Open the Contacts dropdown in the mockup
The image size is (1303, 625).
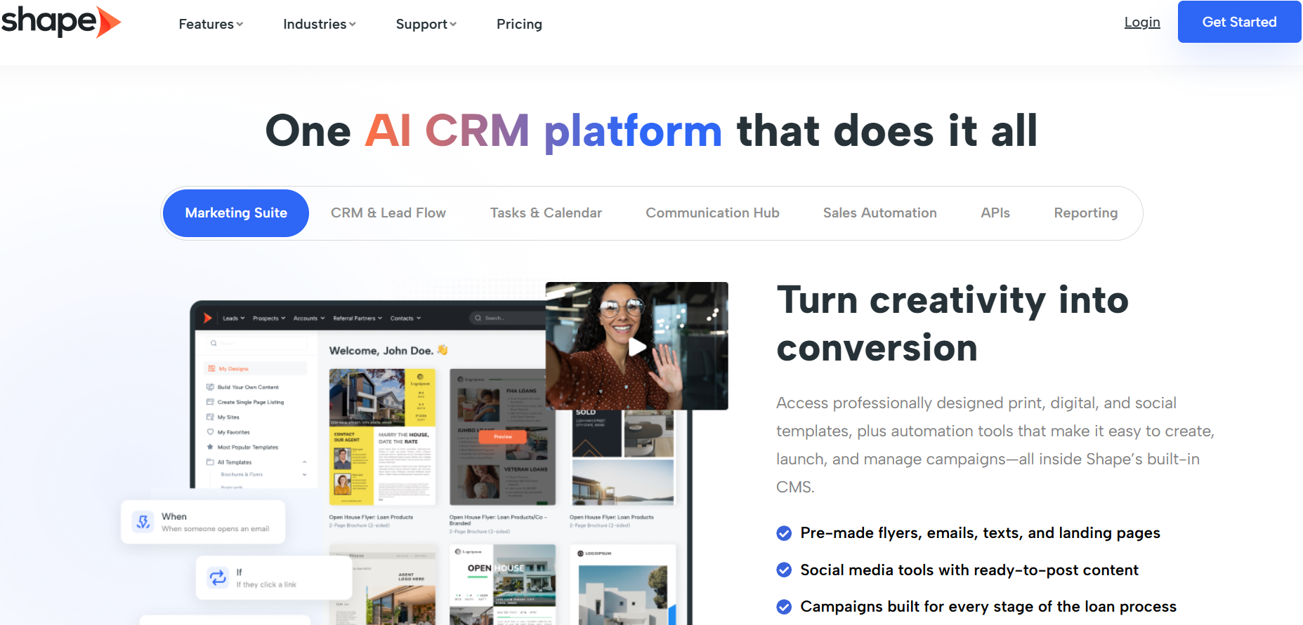pos(405,318)
